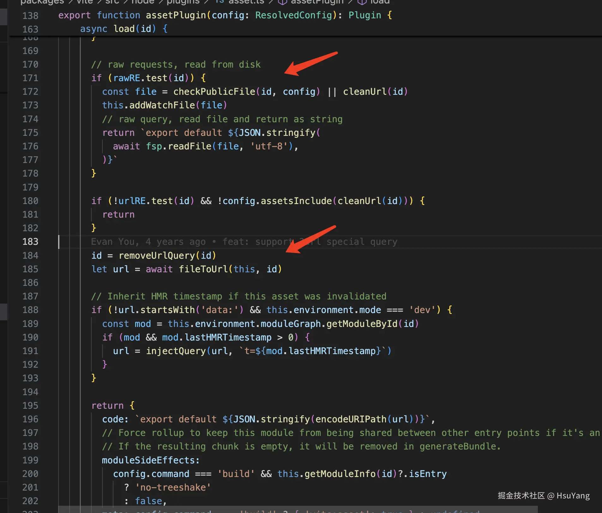This screenshot has height=513, width=602.
Task: Click the 'utf-8' string literal
Action: pyautogui.click(x=269, y=146)
